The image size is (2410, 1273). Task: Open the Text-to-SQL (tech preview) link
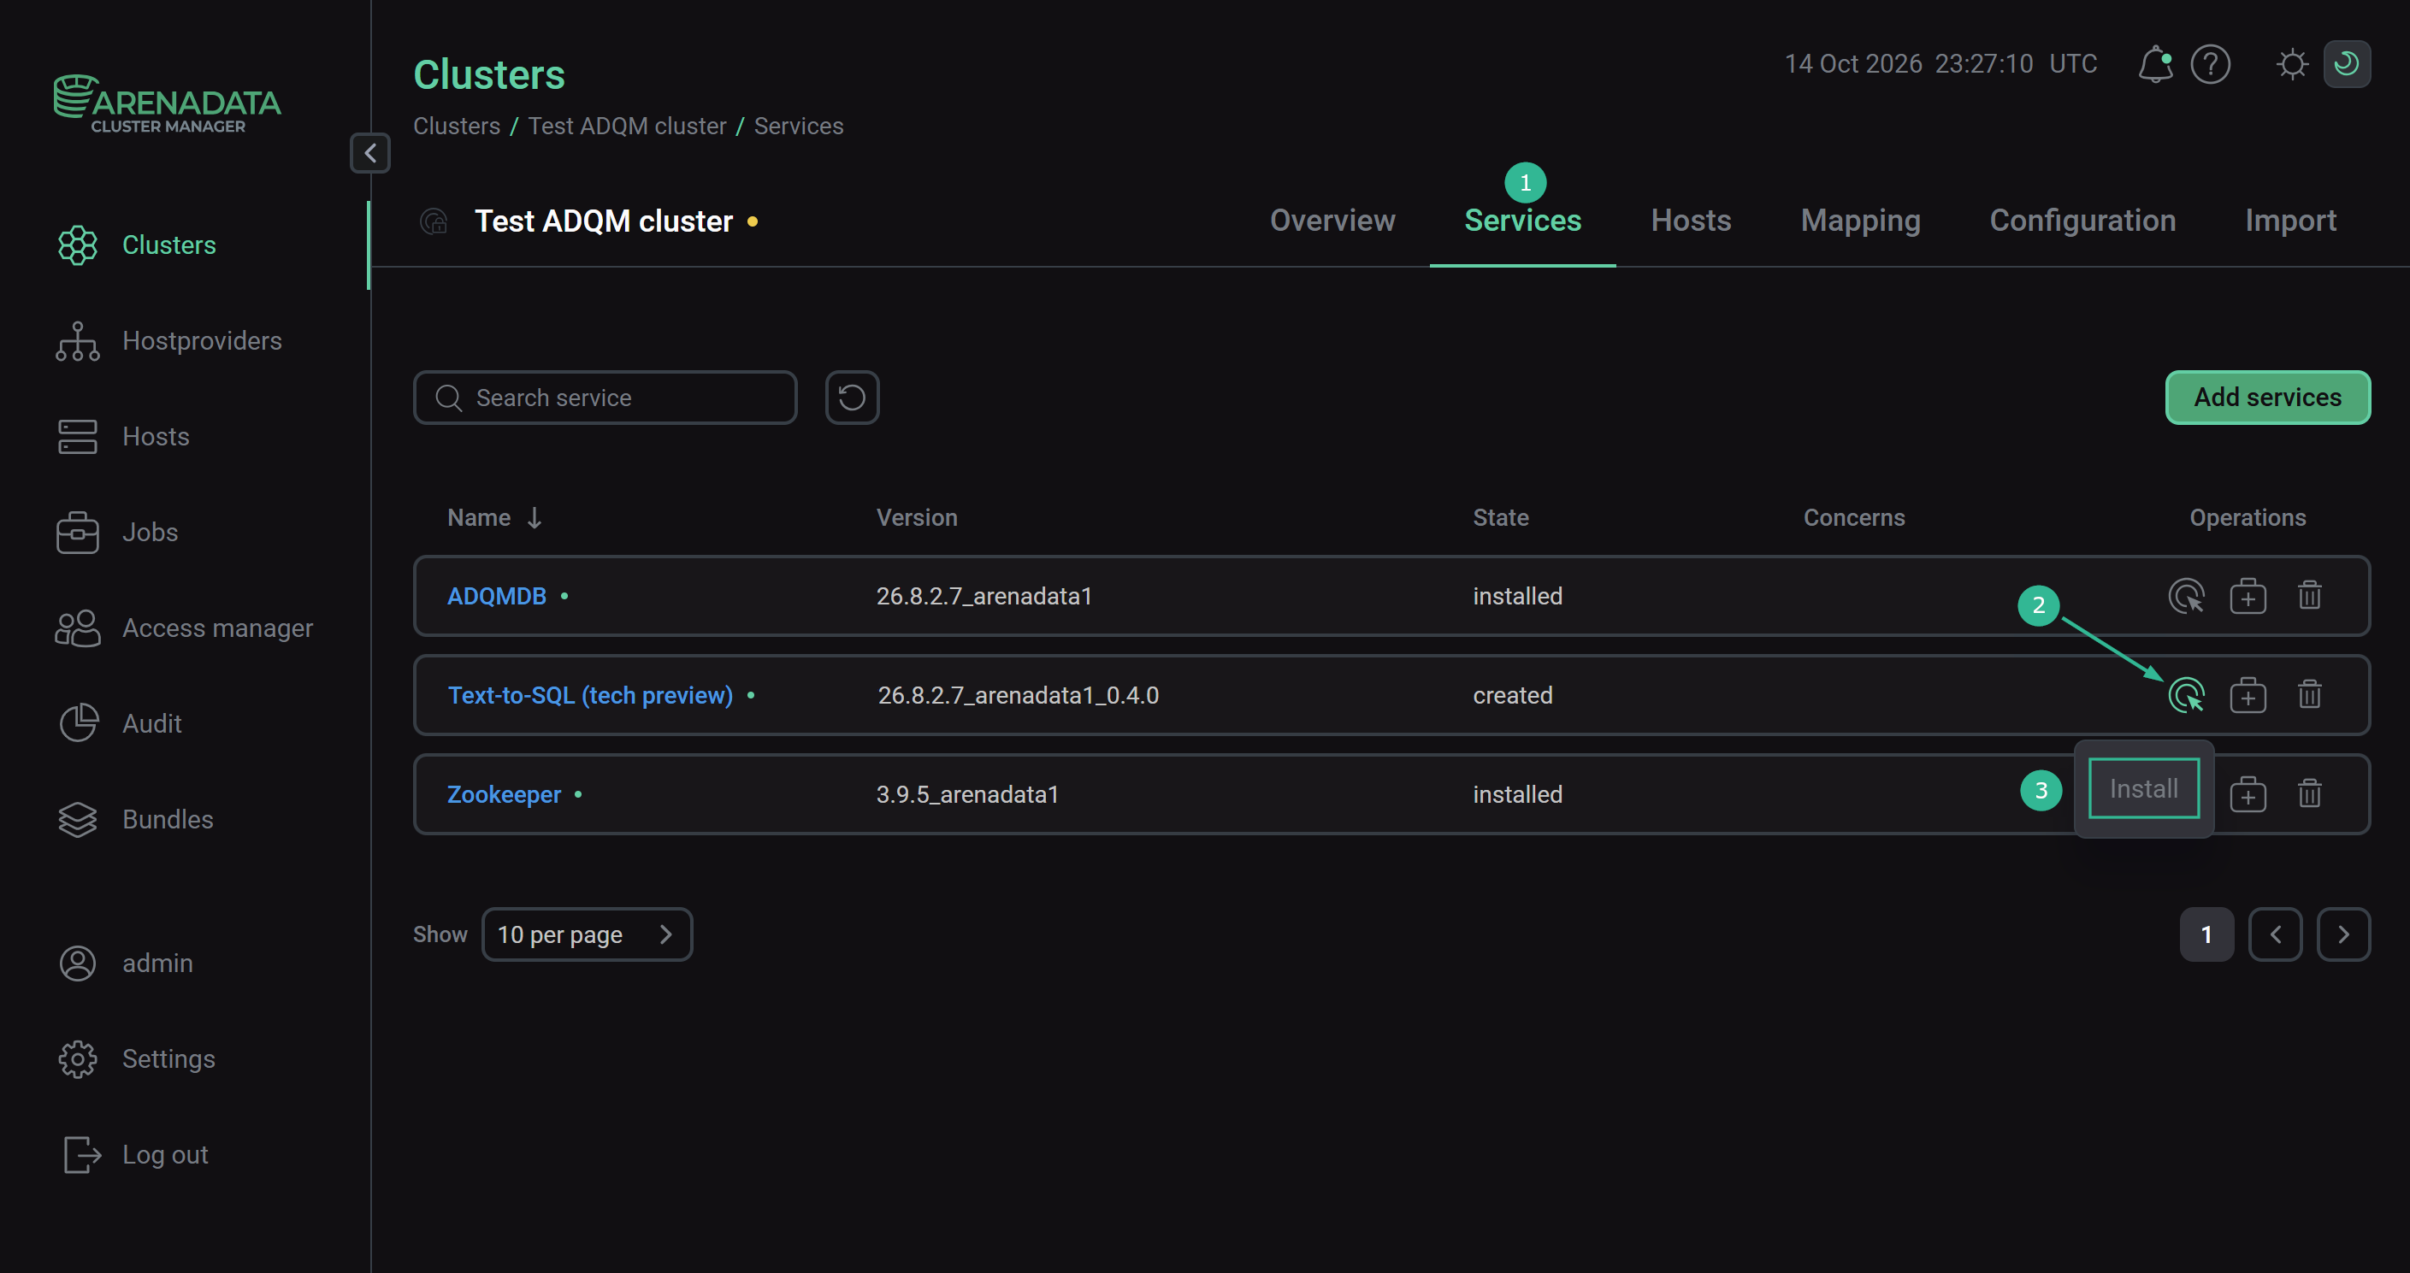pyautogui.click(x=590, y=695)
